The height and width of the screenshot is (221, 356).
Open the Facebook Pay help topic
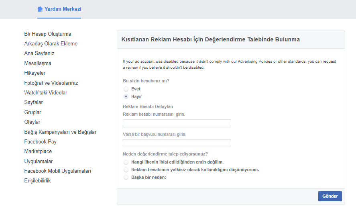[40, 141]
